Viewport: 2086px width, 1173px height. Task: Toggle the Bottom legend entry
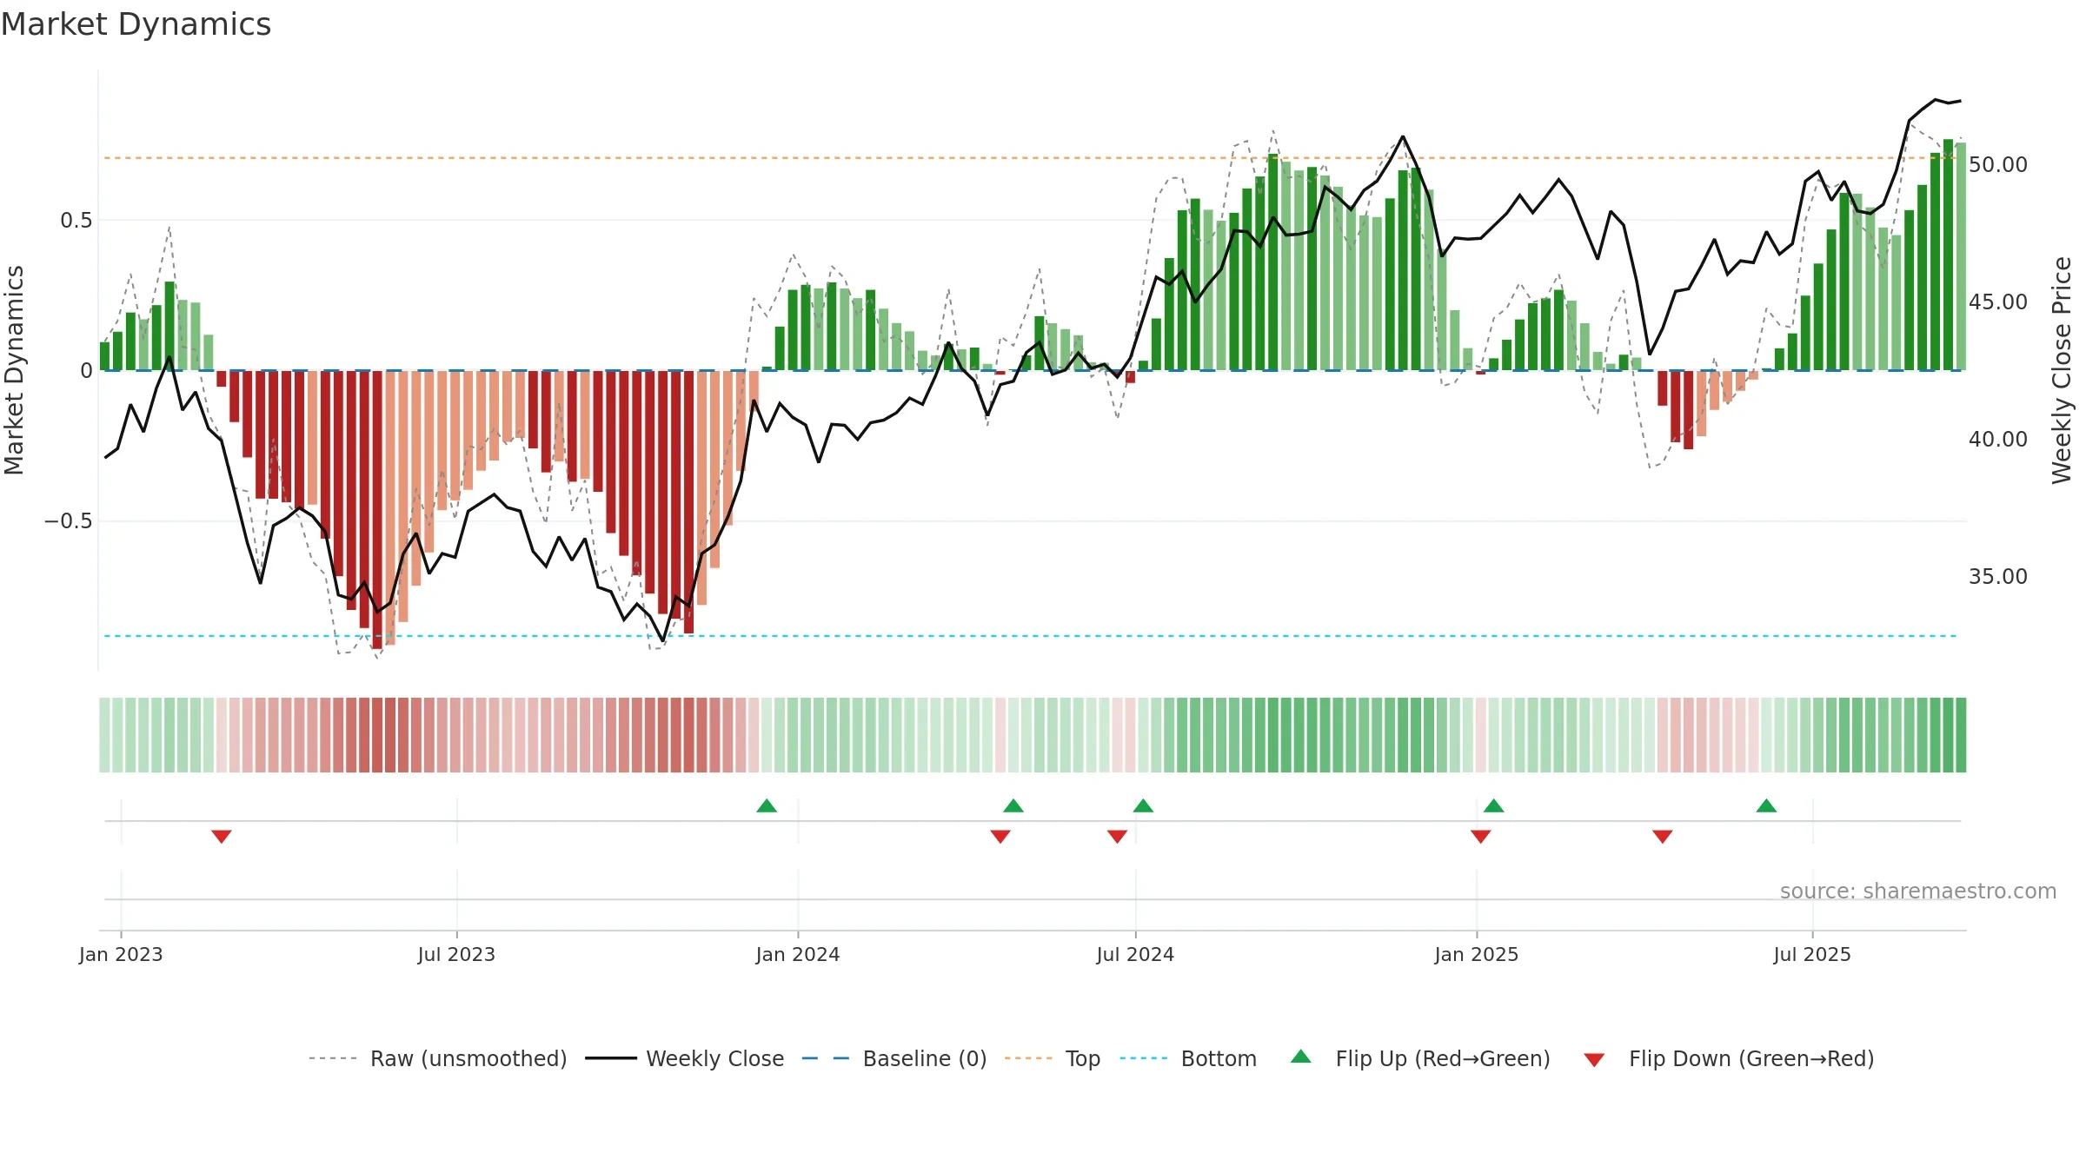coord(1188,1058)
